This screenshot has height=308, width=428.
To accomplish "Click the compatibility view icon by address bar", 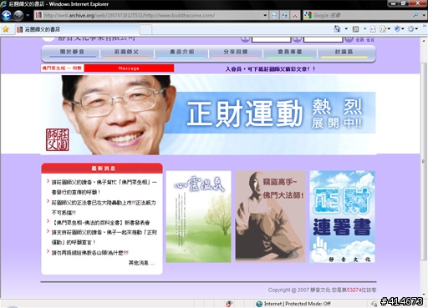I will [x=274, y=15].
